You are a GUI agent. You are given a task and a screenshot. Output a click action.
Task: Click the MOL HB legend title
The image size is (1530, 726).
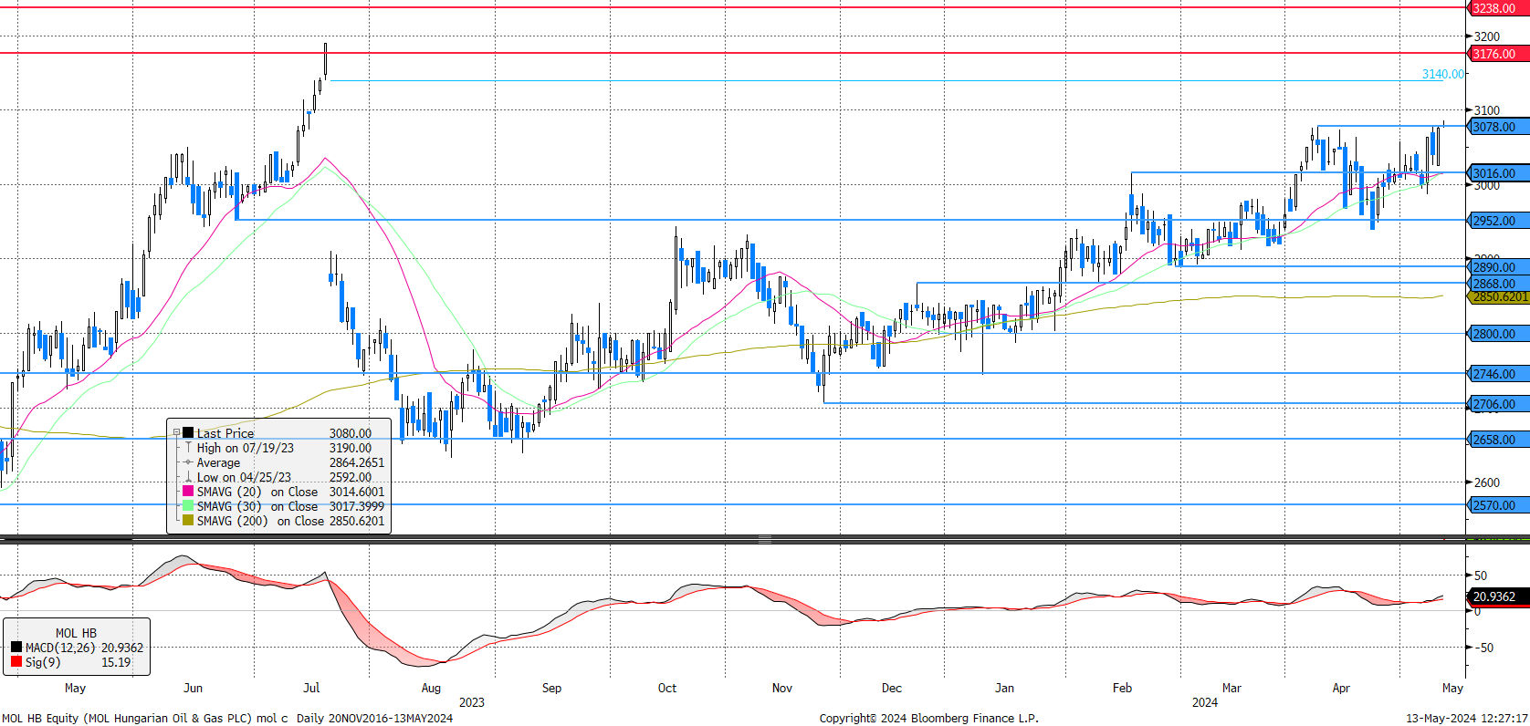pos(76,633)
